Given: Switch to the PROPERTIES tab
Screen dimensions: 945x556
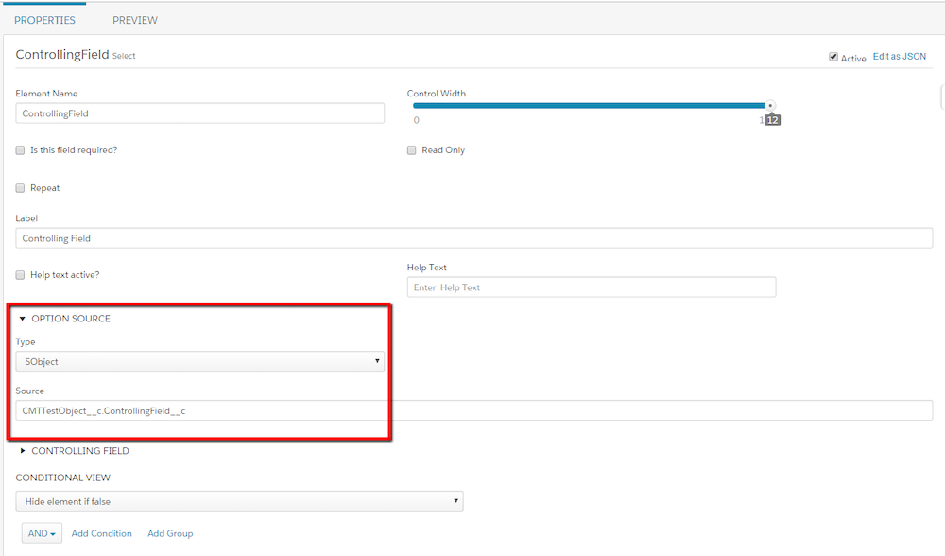Looking at the screenshot, I should click(44, 20).
